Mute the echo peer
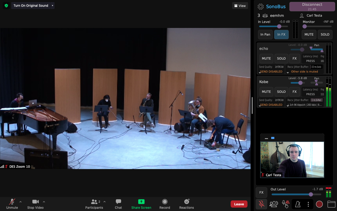The height and width of the screenshot is (211, 337). (266, 59)
